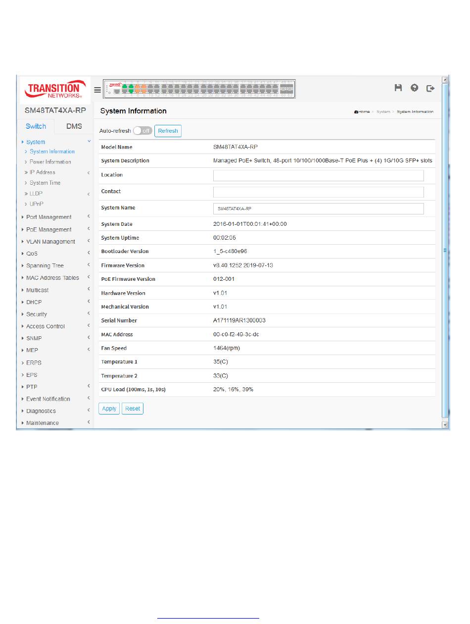Click the Apply button
Viewport: 470px width, 624px height.
109,409
